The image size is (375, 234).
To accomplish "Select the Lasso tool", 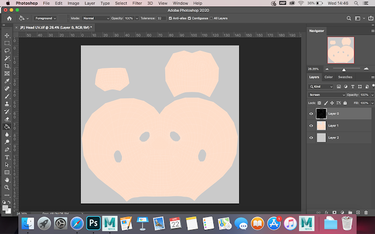I will click(7, 51).
